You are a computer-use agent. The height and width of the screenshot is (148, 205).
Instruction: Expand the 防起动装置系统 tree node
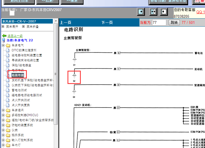point(3,125)
